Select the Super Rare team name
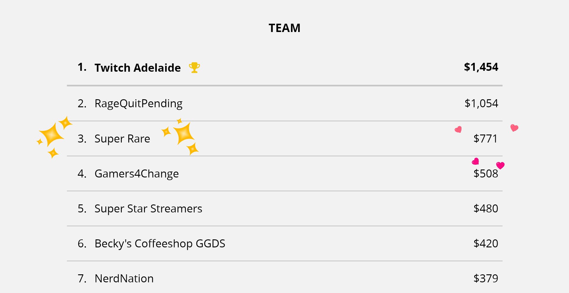The height and width of the screenshot is (293, 569). 122,139
